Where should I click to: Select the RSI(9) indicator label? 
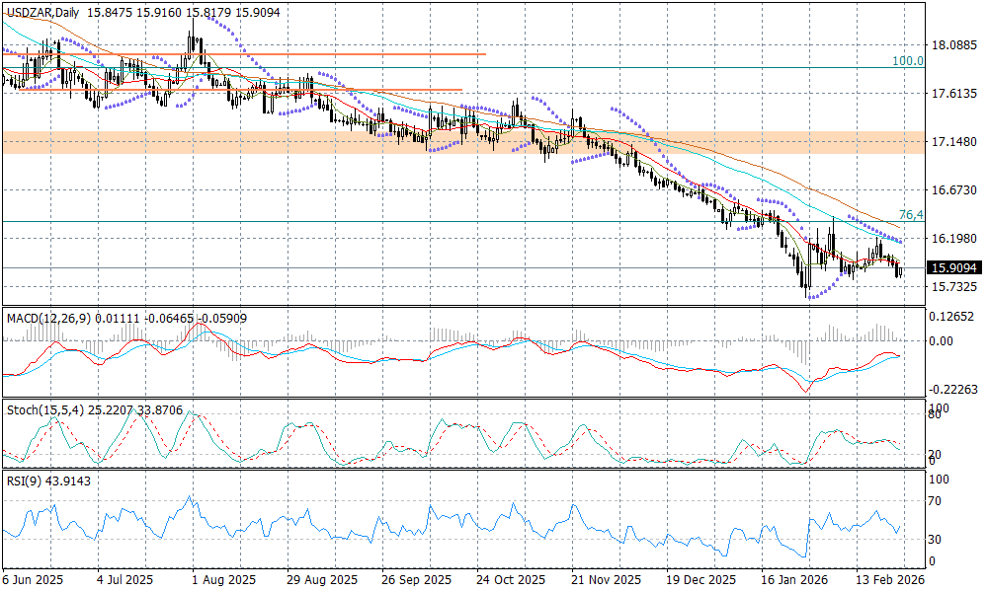pos(25,481)
